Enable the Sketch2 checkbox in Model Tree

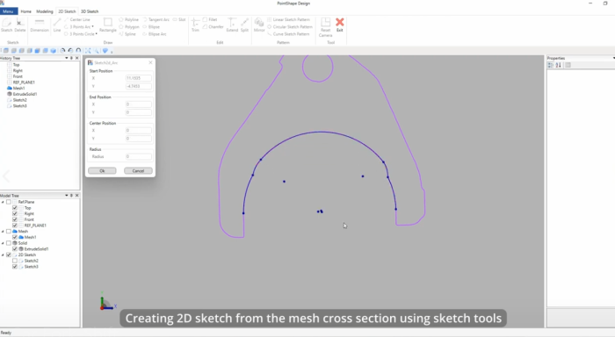pos(15,261)
